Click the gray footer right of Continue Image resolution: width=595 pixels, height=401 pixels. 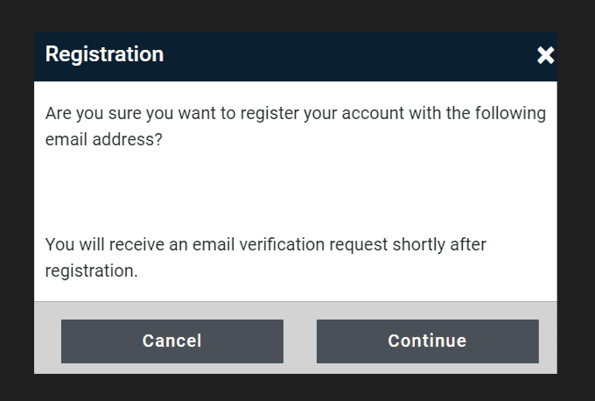click(x=548, y=341)
